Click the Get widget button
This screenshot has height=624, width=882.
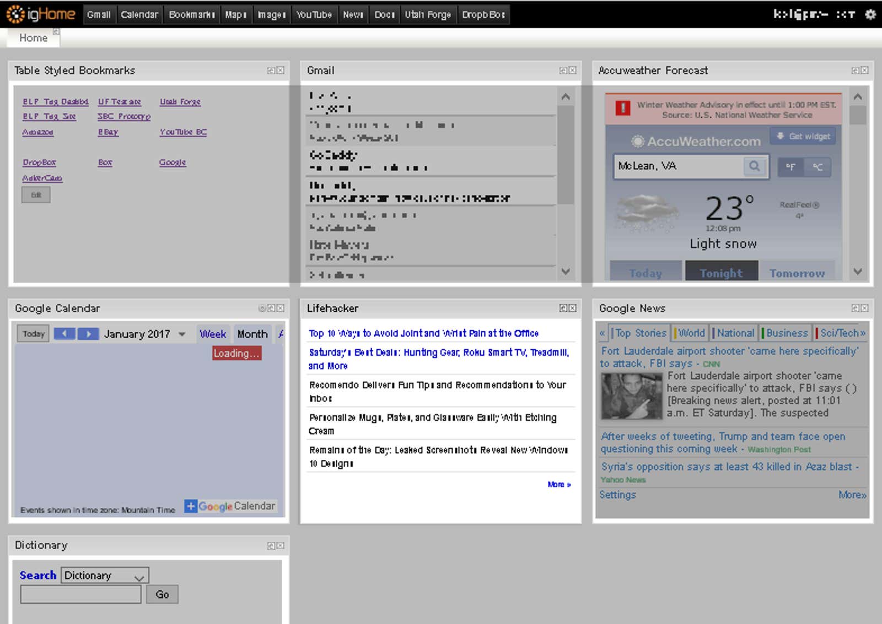[804, 137]
